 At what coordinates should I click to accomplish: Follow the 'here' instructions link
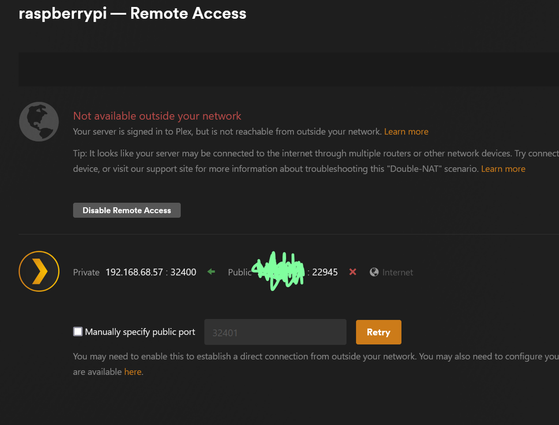click(x=133, y=372)
